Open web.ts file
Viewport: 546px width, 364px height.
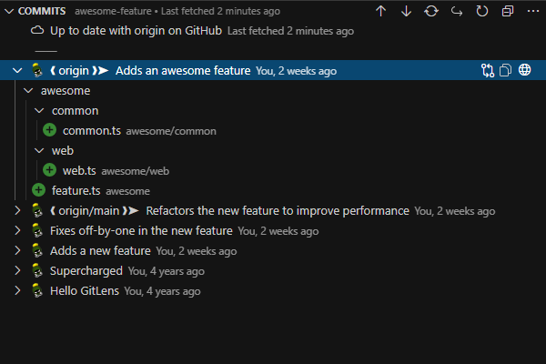click(78, 170)
